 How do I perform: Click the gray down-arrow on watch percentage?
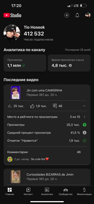click(x=85, y=133)
